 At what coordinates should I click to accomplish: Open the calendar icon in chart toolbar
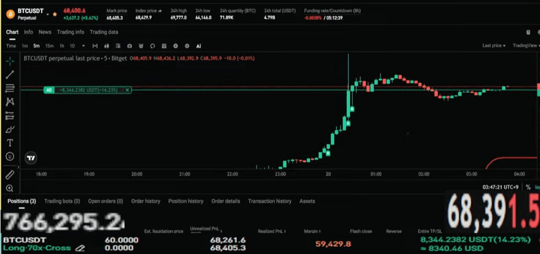pyautogui.click(x=164, y=46)
